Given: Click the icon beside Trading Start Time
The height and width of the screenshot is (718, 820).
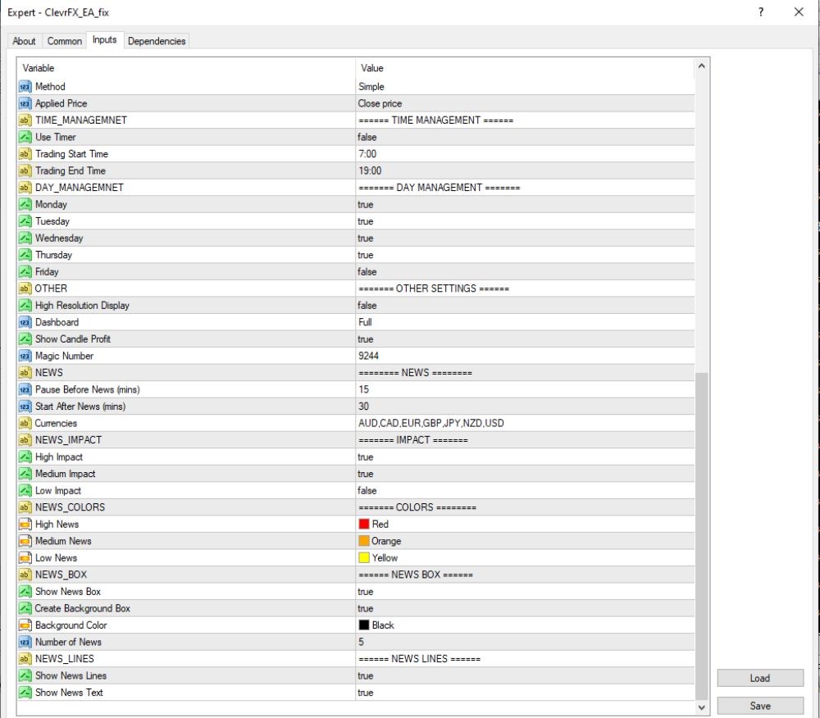Looking at the screenshot, I should point(25,153).
